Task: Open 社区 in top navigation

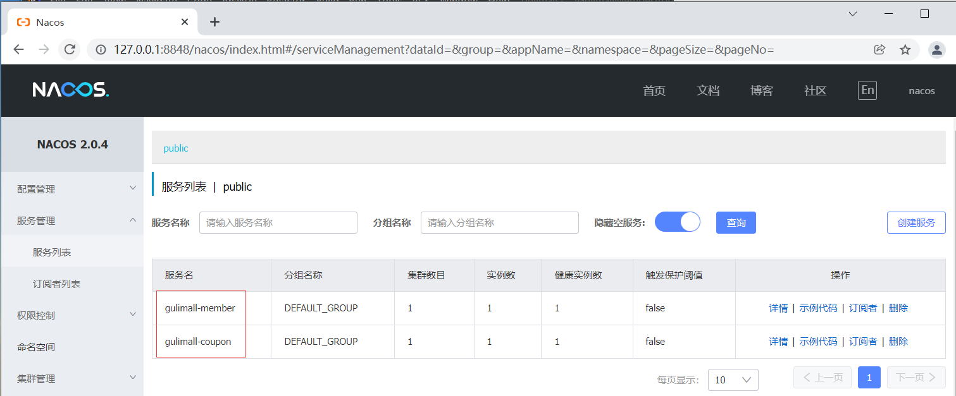Action: tap(816, 90)
